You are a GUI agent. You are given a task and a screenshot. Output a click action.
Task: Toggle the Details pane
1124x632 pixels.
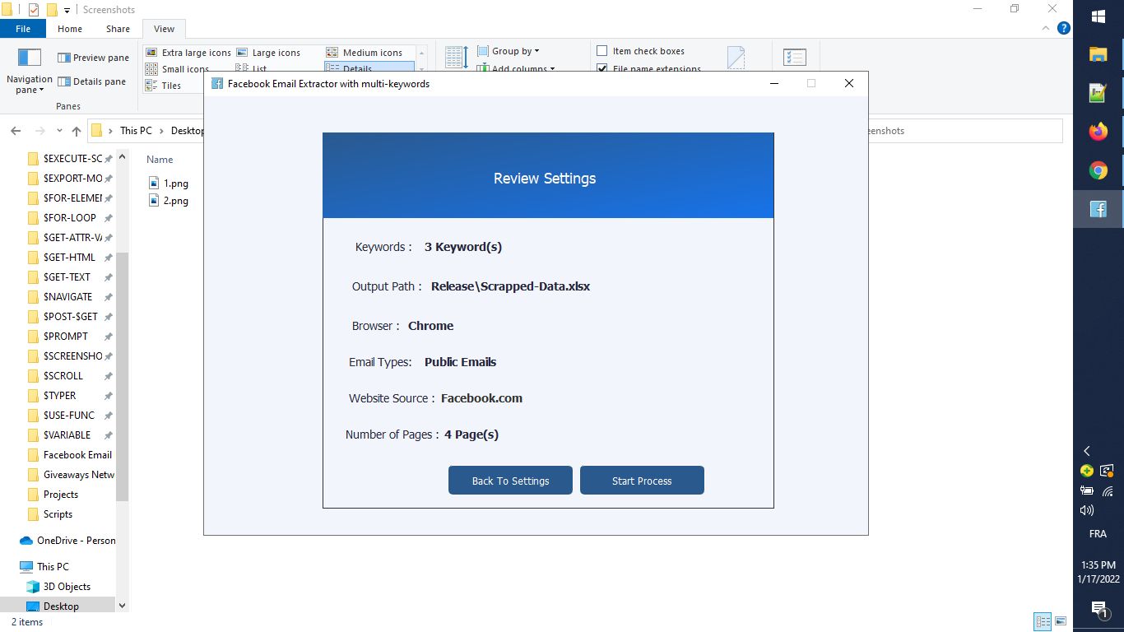pos(91,81)
